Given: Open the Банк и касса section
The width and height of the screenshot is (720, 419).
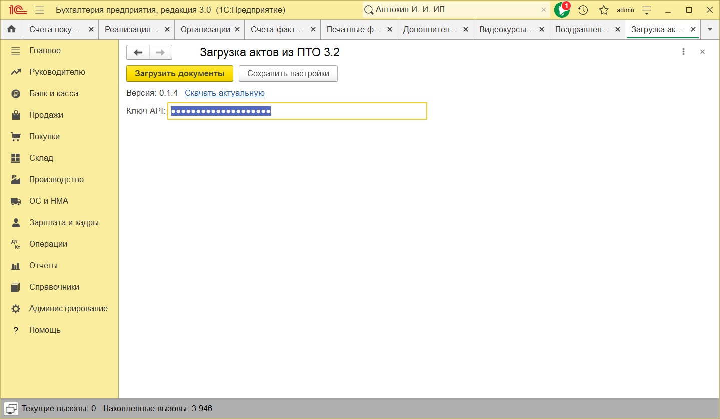Looking at the screenshot, I should click(53, 93).
